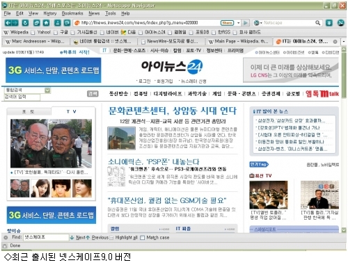The height and width of the screenshot is (265, 348).
Task: Close the Find bar with its X icon
Action: coord(6,237)
